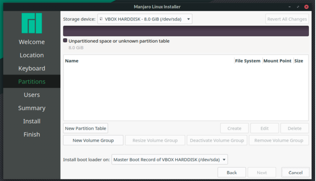Select the purple partition bar
Screen dimensions: 316x181
[x=186, y=31]
